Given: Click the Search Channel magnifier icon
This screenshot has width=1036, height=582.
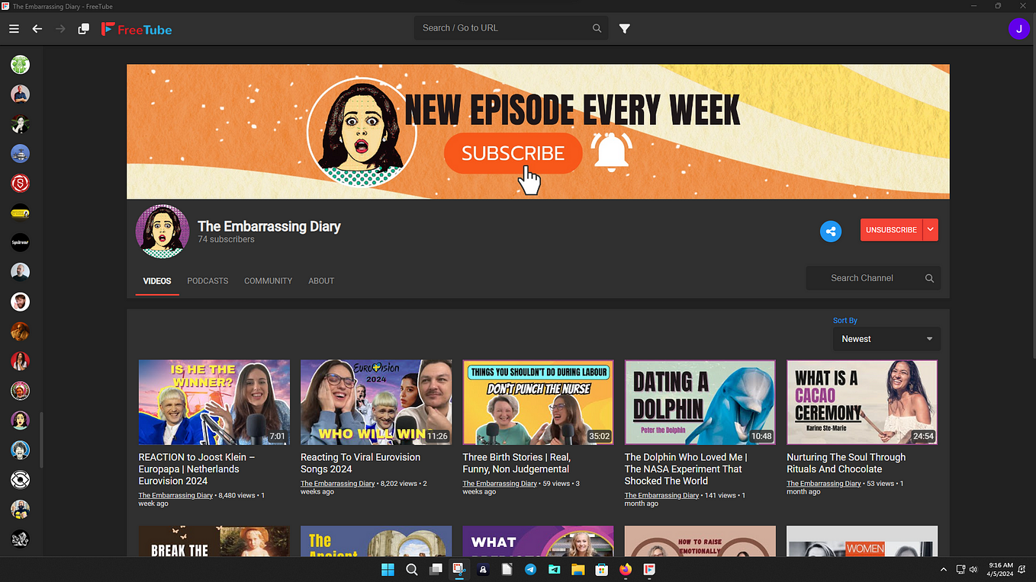Looking at the screenshot, I should tap(929, 278).
